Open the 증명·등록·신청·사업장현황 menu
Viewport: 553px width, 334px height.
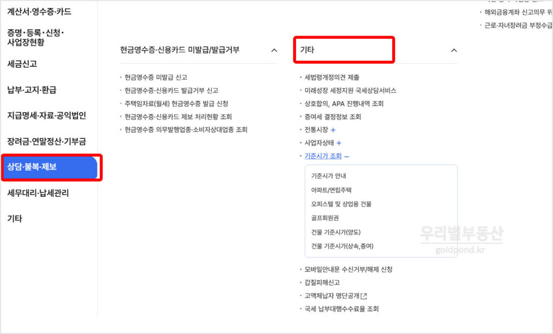point(35,37)
